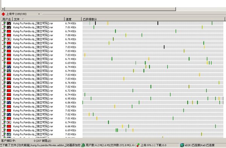This screenshot has height=148, width=226.
Task: Select the file name in the 6.71 KB/s row
Action: click(x=33, y=59)
